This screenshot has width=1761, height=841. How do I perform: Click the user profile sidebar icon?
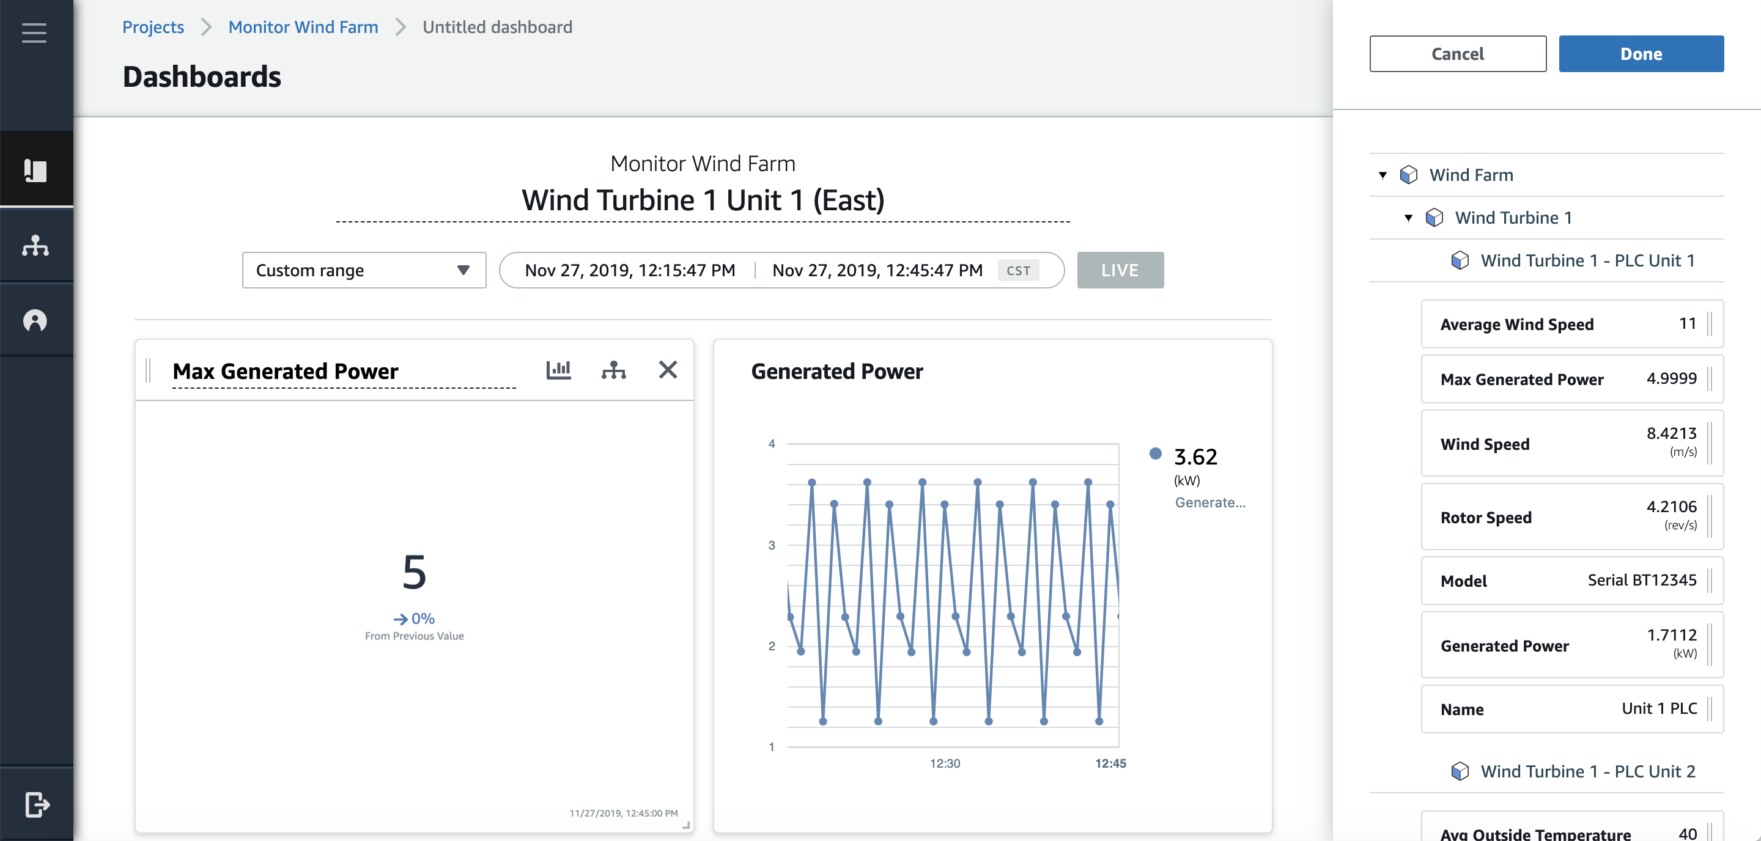point(35,320)
